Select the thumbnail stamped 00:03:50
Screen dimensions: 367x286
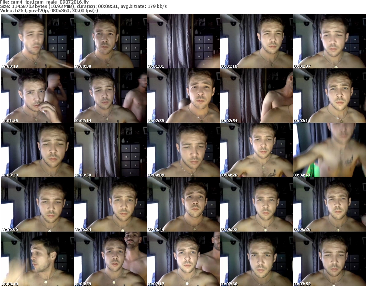click(x=110, y=150)
